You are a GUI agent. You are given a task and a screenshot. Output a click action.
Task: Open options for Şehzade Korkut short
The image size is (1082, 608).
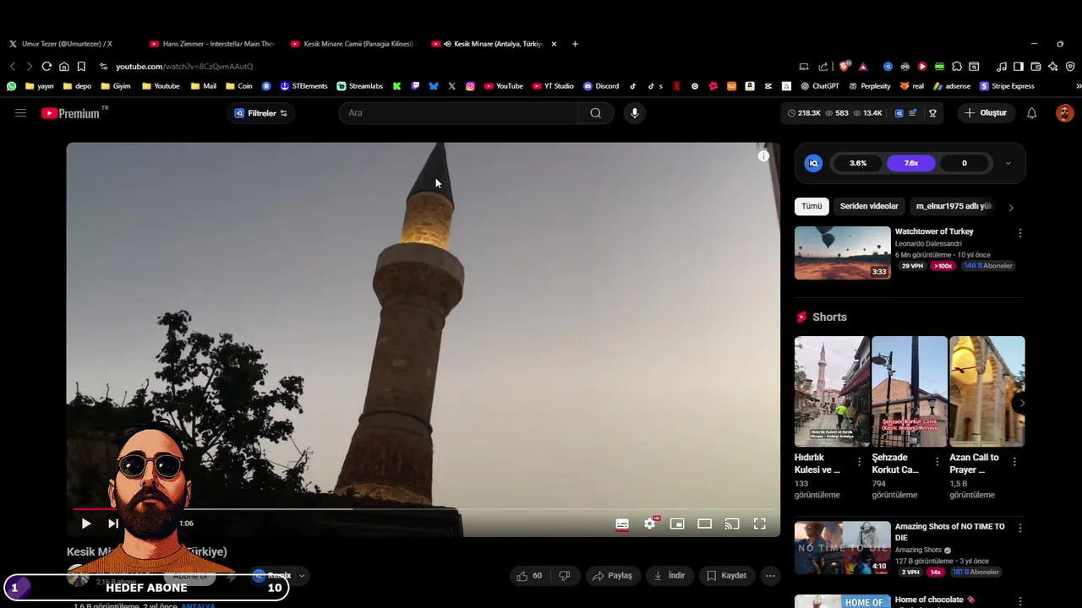(937, 461)
